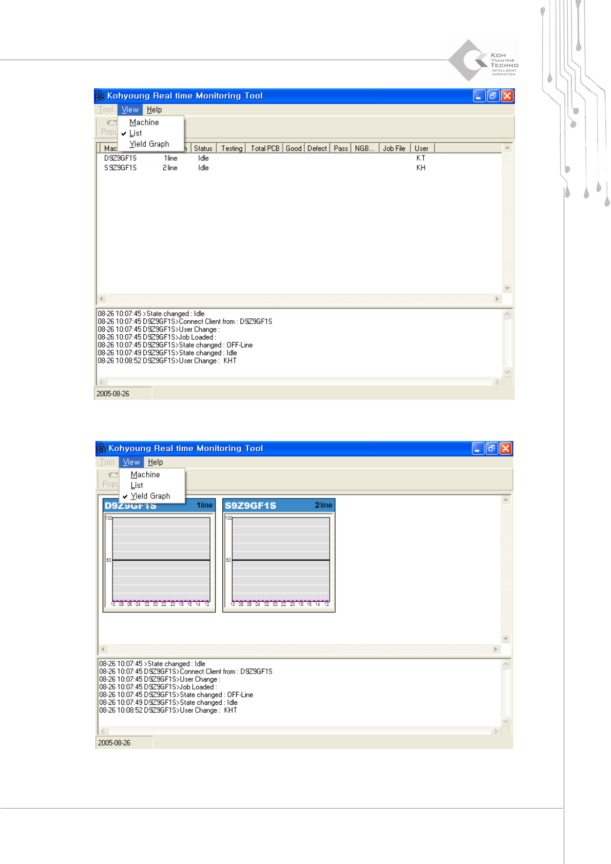
Task: Click list's vertical scrollbar up arrow, upper window
Action: coord(507,148)
